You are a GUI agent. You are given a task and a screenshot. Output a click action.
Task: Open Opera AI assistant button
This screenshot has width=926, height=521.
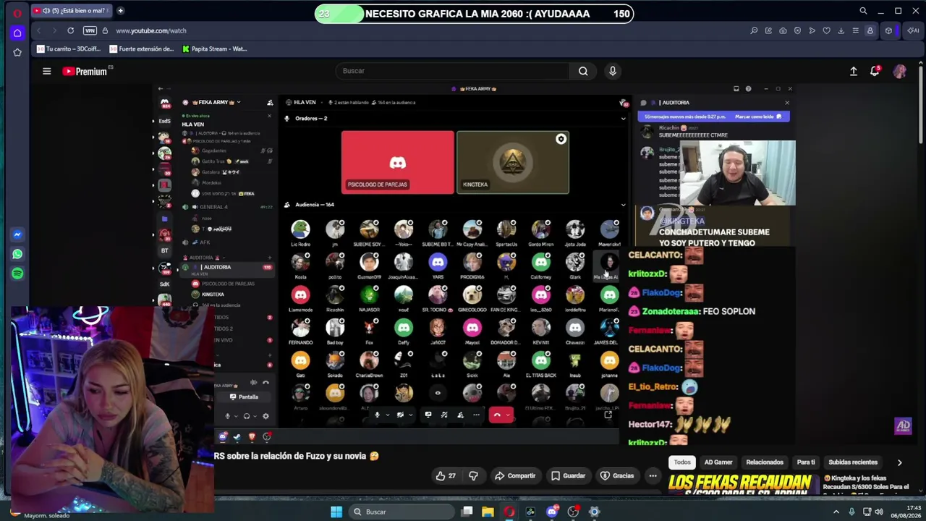click(x=913, y=30)
